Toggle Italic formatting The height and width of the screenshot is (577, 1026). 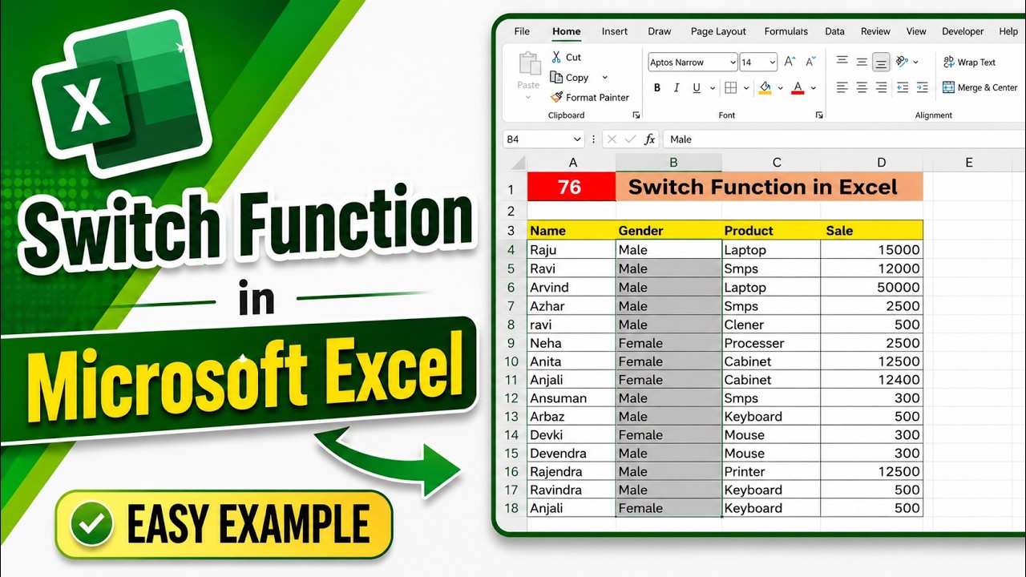(677, 88)
